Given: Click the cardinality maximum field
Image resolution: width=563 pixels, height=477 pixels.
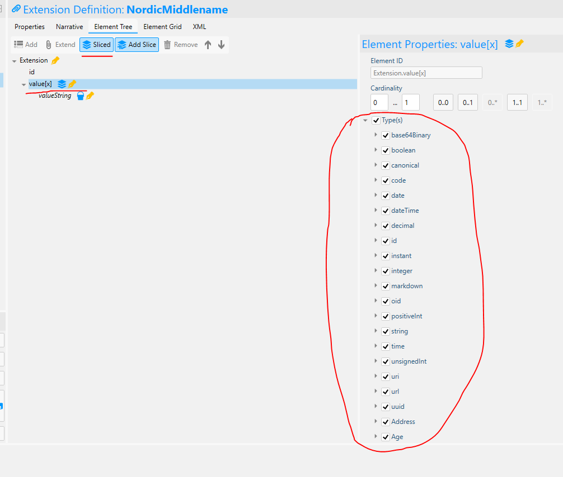Looking at the screenshot, I should (411, 103).
